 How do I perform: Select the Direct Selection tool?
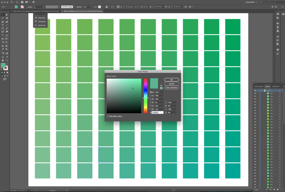(x=7, y=15)
